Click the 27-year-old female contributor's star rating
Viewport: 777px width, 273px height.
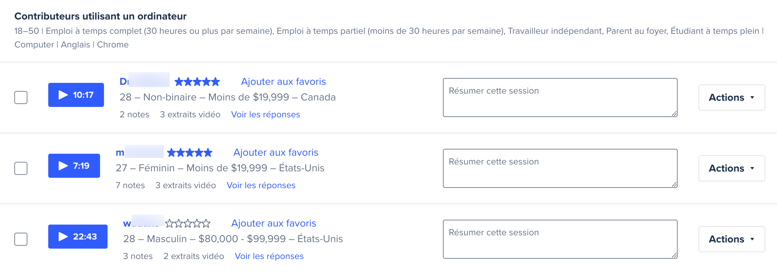coord(190,152)
